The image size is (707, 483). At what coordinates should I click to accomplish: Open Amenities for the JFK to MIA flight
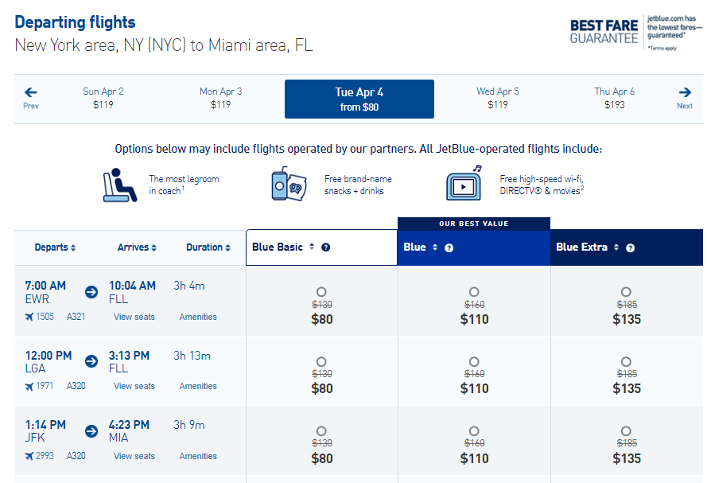coord(198,456)
